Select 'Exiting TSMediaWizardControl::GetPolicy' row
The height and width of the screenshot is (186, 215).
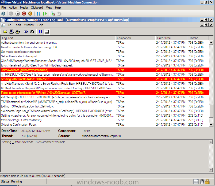point(105,106)
